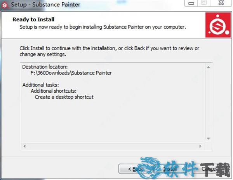Screen dimensions: 233x180
Task: Click the summary box scroll down arrow
Action: click(x=208, y=138)
